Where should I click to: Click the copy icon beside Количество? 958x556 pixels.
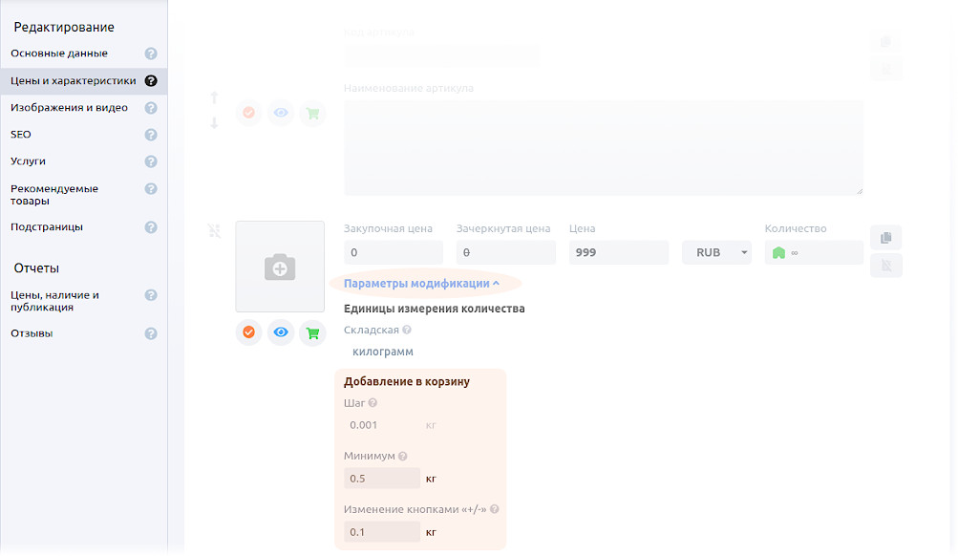point(885,238)
